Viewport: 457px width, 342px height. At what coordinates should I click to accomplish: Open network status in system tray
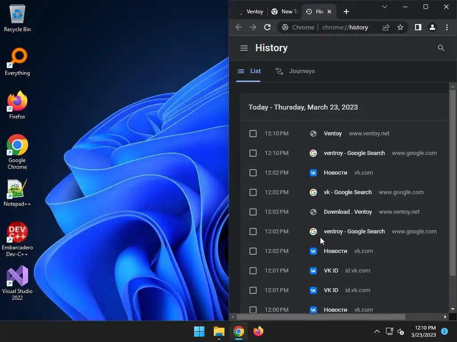click(389, 331)
